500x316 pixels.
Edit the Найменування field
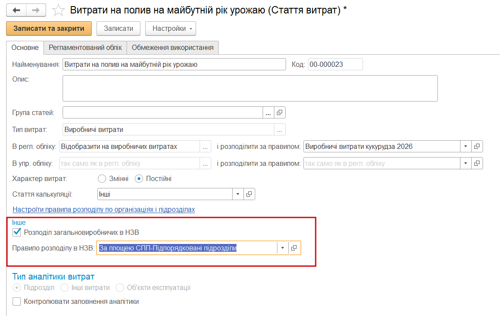click(x=174, y=64)
